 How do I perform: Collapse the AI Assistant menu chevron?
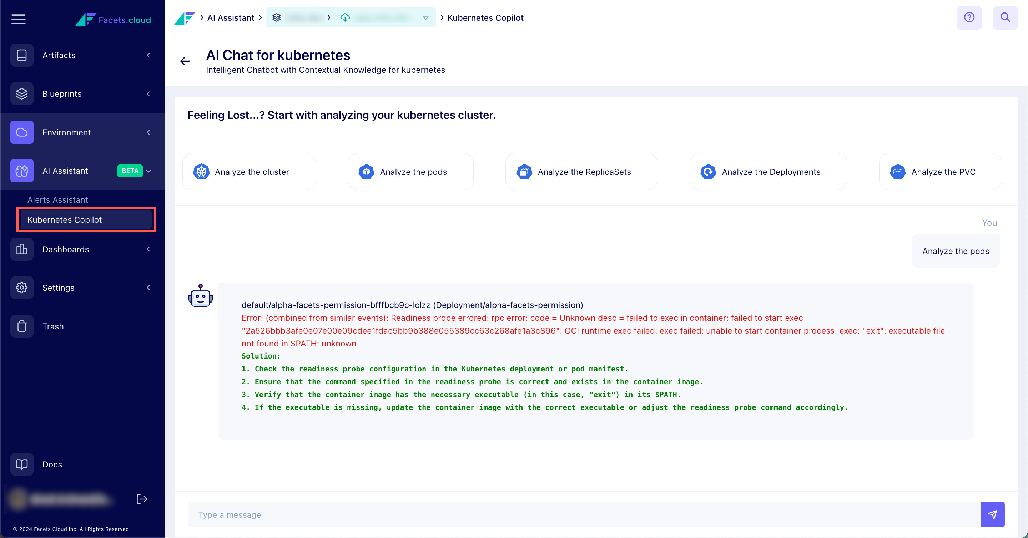(x=148, y=171)
